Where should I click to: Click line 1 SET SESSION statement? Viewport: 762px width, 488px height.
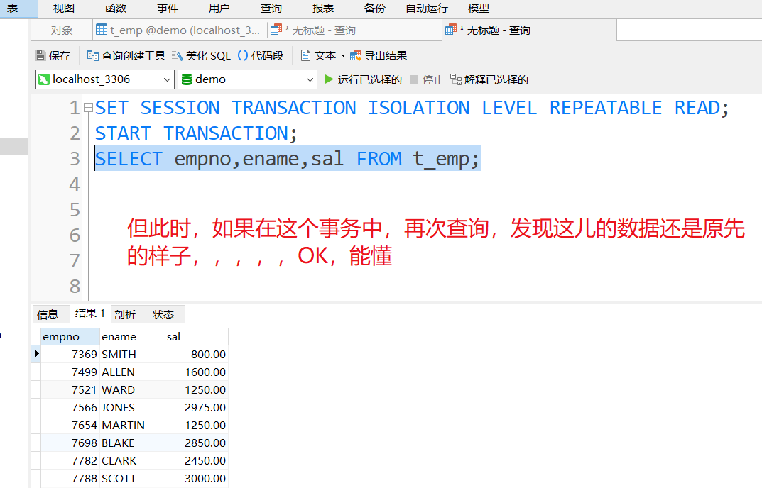[x=412, y=108]
